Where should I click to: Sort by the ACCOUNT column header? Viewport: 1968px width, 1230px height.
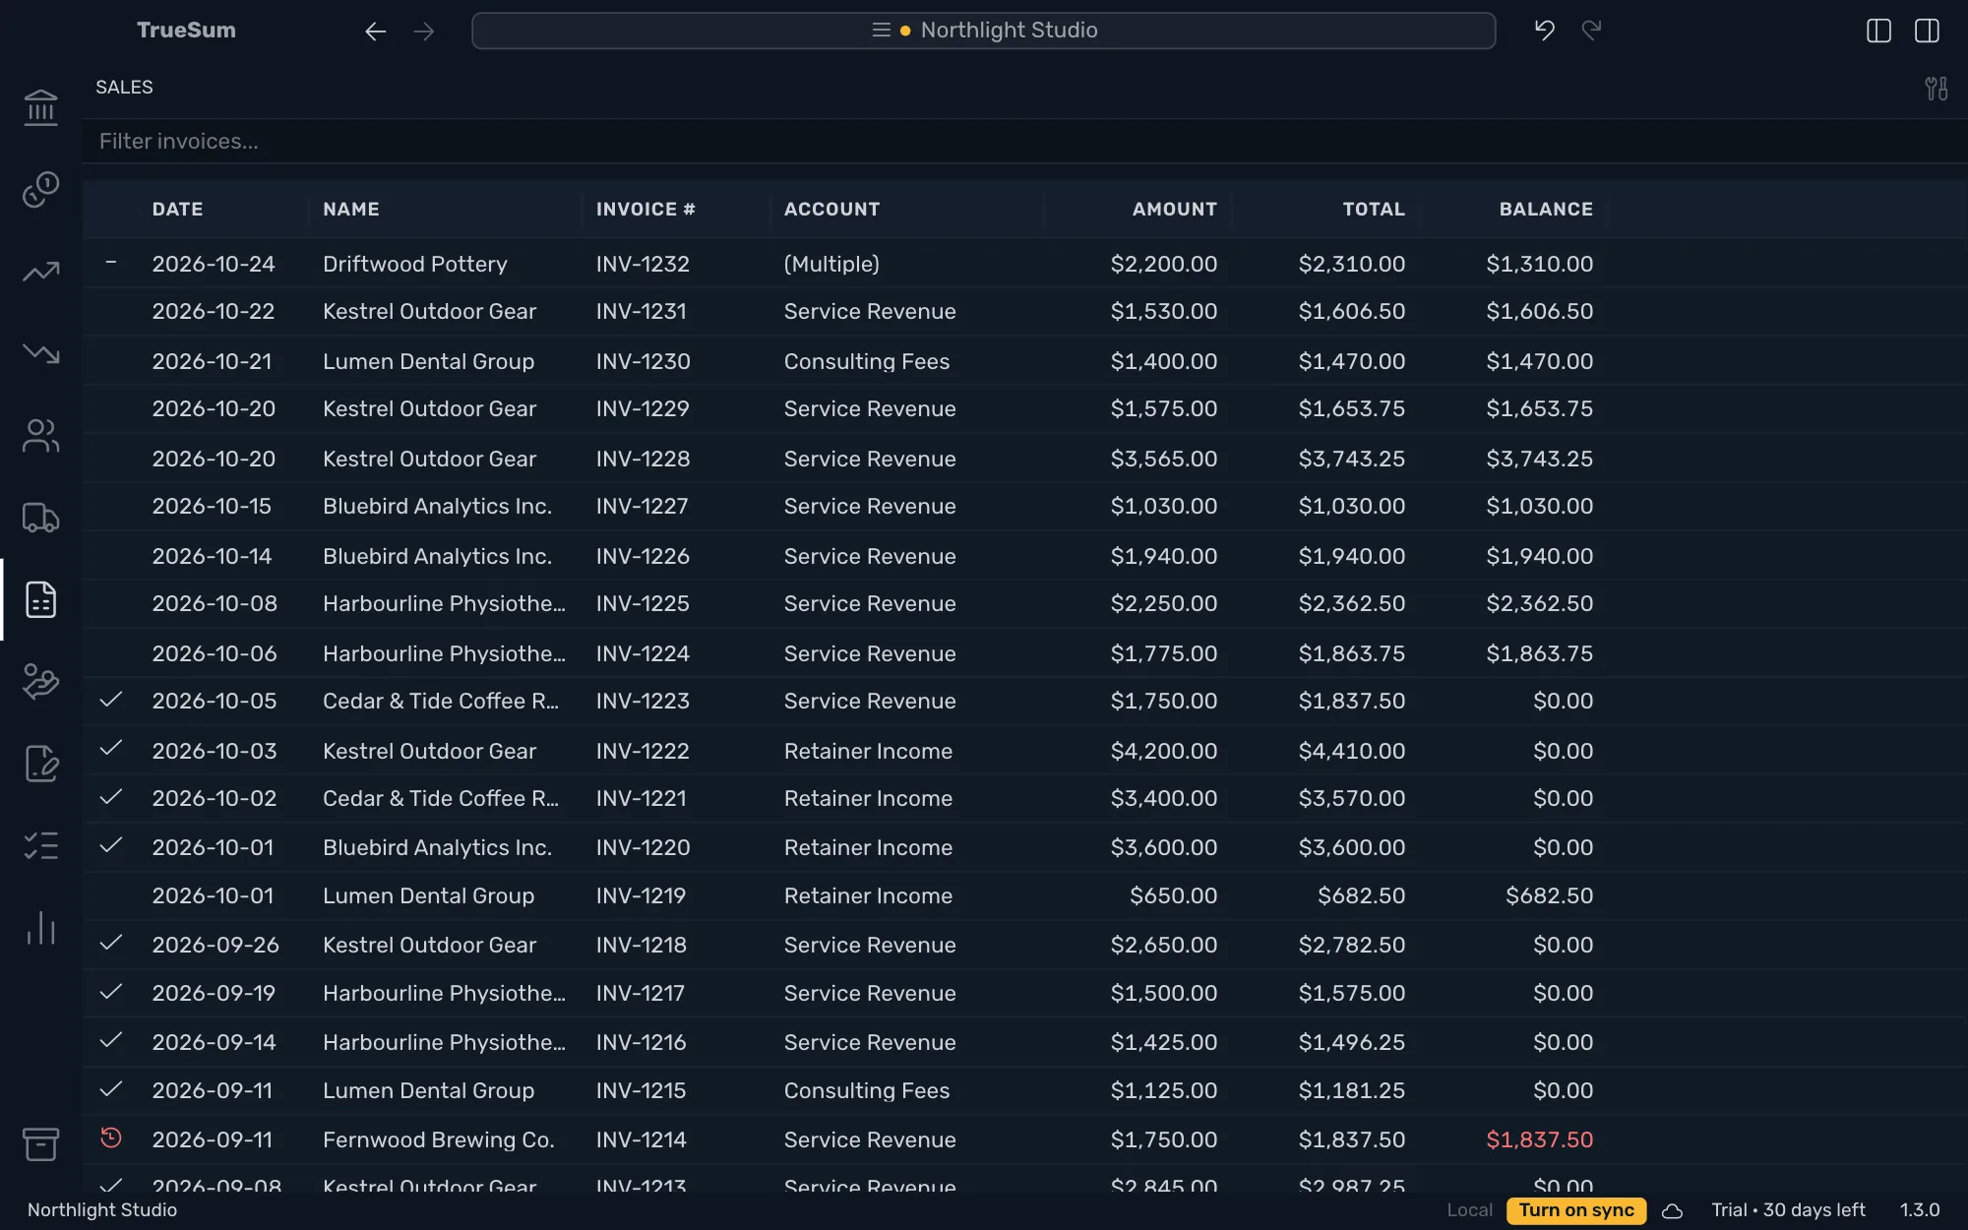pos(831,209)
